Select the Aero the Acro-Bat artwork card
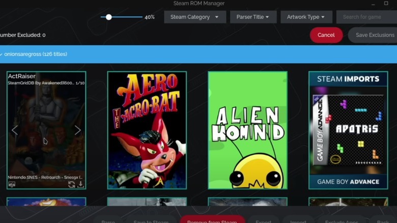 tap(147, 130)
